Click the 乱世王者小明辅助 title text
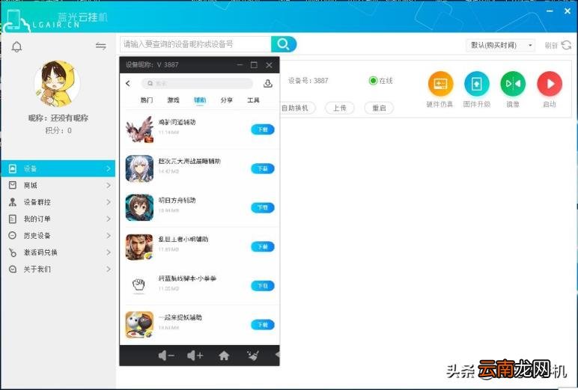The image size is (578, 390). 183,240
